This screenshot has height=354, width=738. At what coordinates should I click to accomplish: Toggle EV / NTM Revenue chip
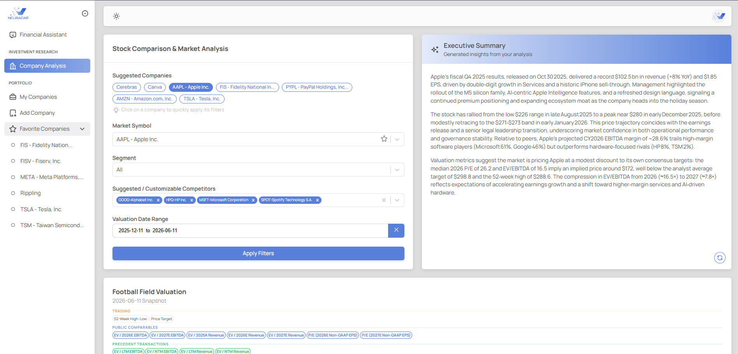point(233,351)
